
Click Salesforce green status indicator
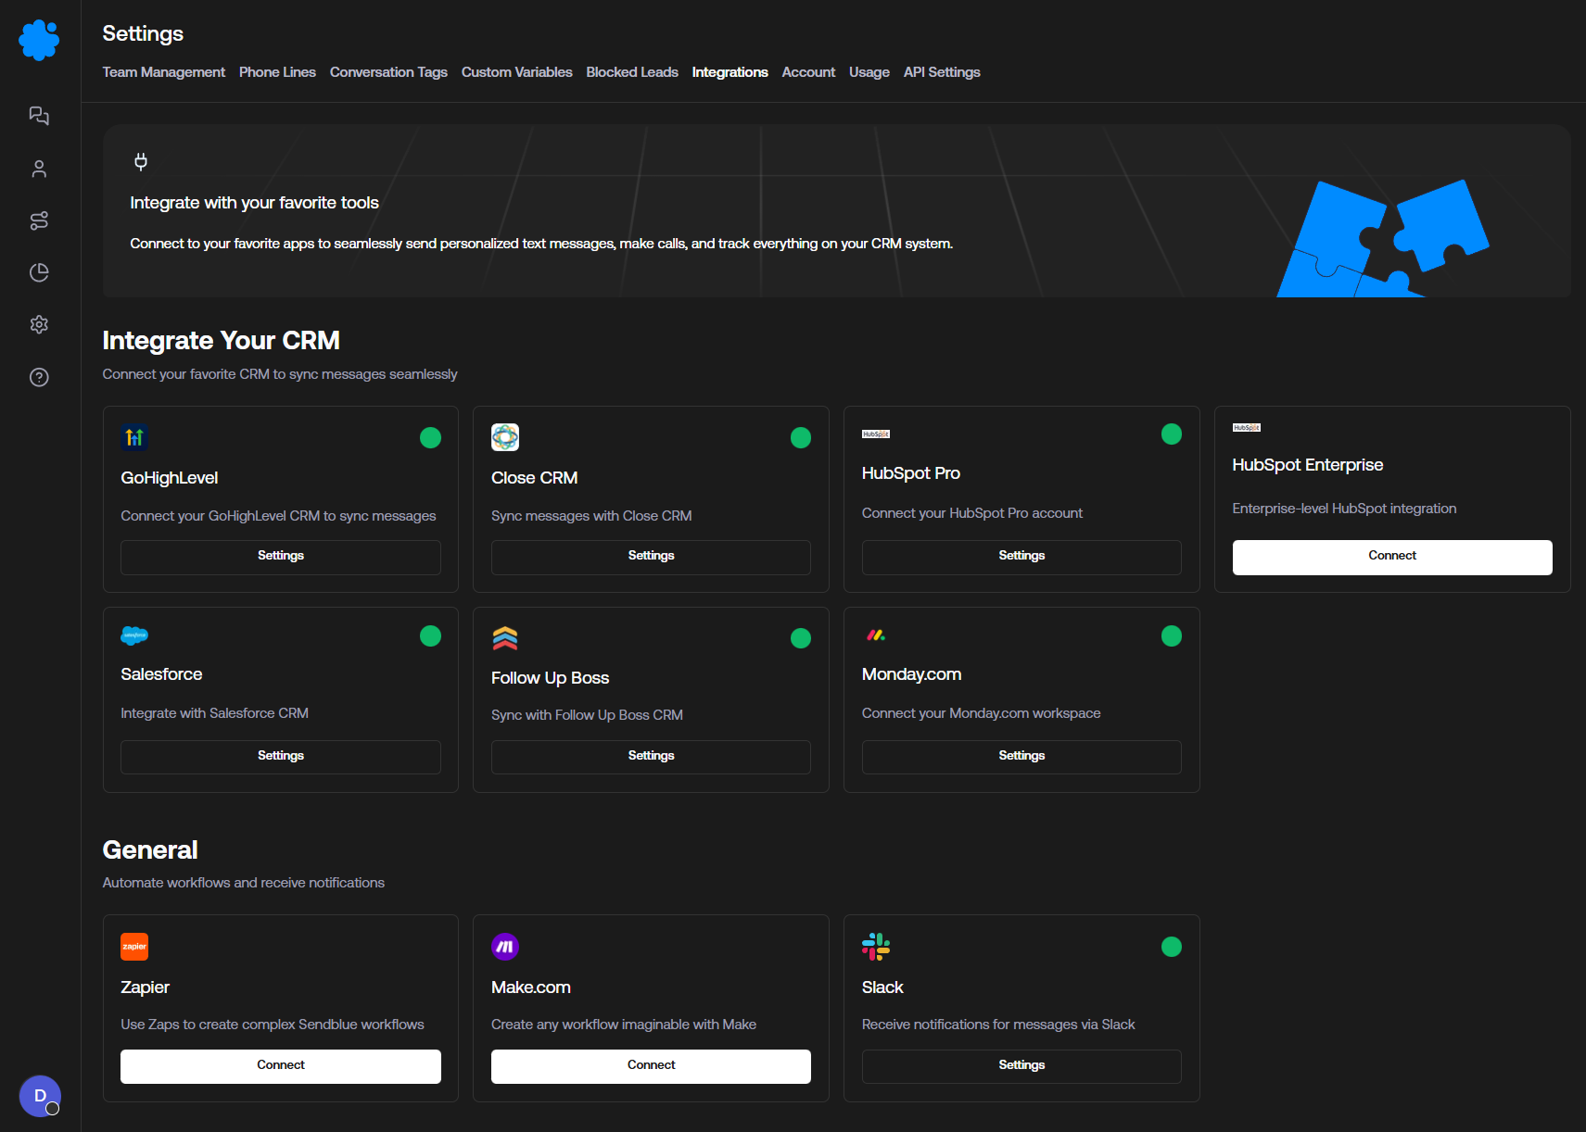(x=430, y=635)
